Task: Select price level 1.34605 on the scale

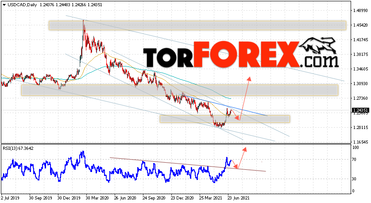Action: point(360,69)
